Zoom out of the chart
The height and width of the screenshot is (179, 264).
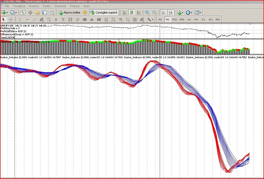coord(155,13)
